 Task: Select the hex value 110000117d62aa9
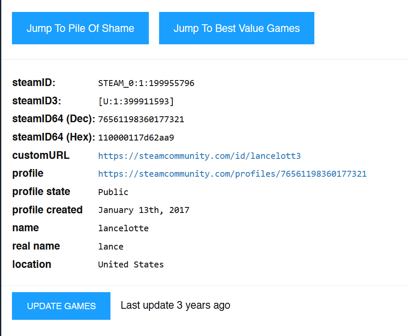(x=136, y=138)
